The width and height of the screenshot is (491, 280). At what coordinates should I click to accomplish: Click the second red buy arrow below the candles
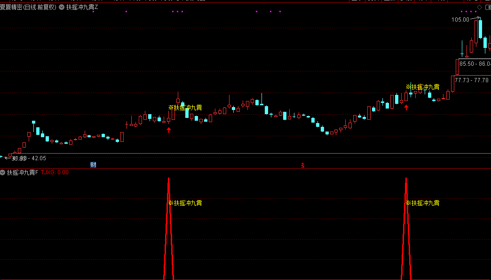(x=406, y=108)
